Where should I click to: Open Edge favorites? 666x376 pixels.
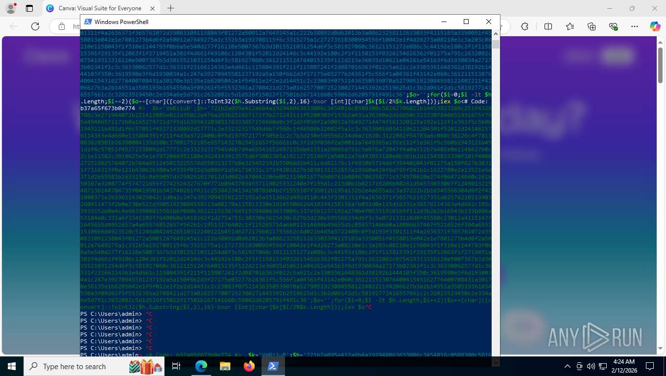pyautogui.click(x=570, y=26)
